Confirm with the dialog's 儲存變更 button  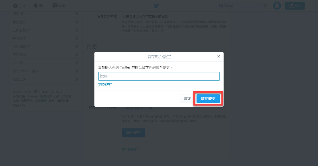tap(208, 99)
